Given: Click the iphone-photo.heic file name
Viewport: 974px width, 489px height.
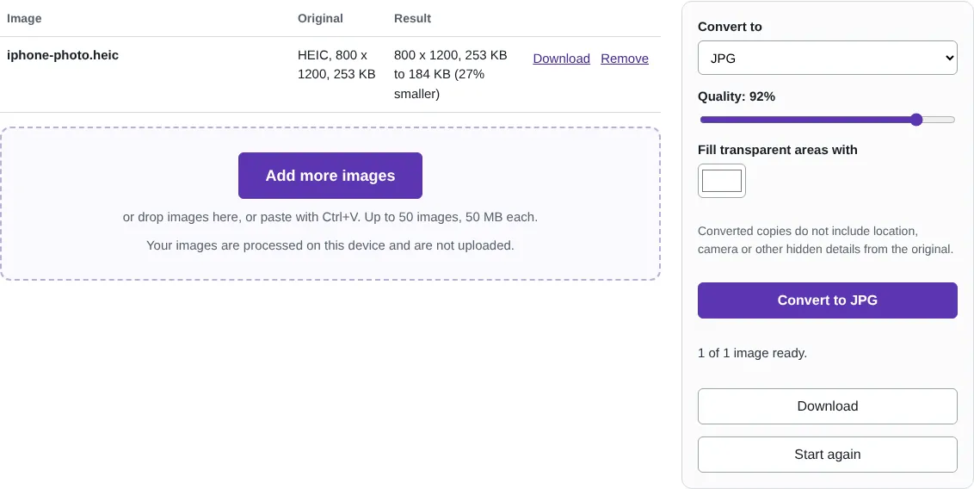Looking at the screenshot, I should coord(63,55).
